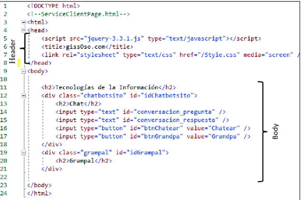Collapse the <html> tag fold marker

tap(23, 22)
